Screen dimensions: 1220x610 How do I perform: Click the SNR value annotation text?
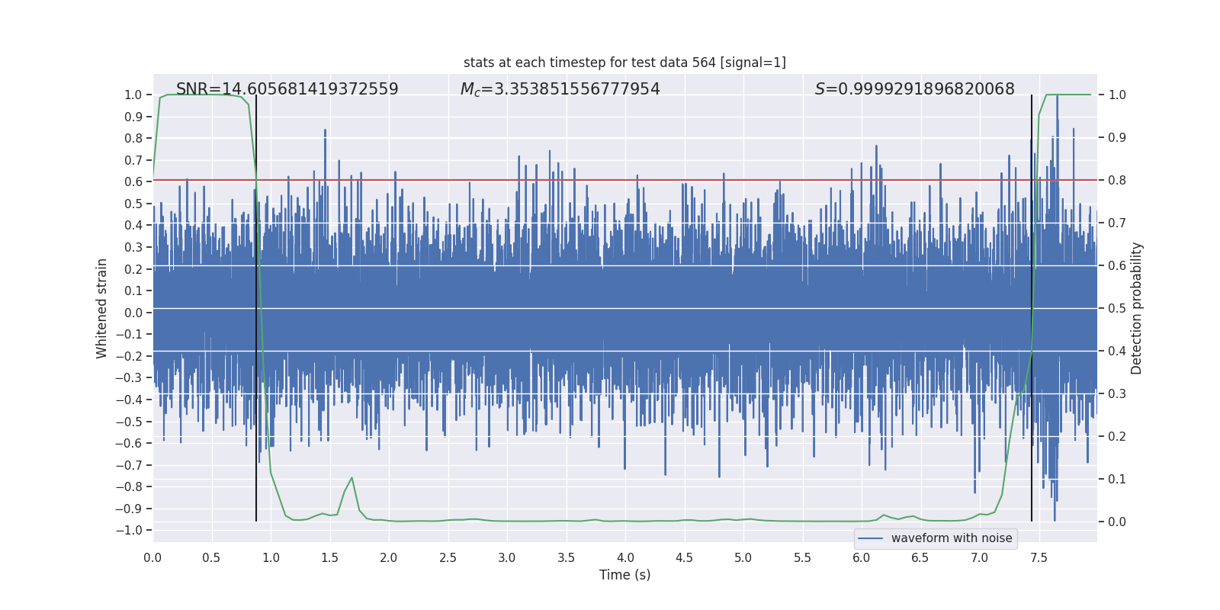[287, 89]
